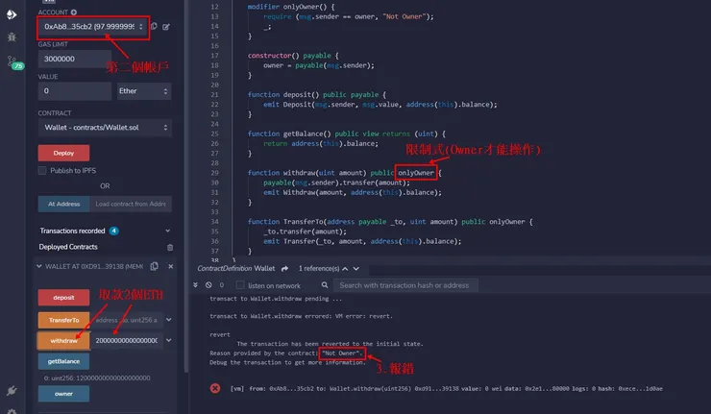Click the Load contract from Address field

[x=131, y=204]
